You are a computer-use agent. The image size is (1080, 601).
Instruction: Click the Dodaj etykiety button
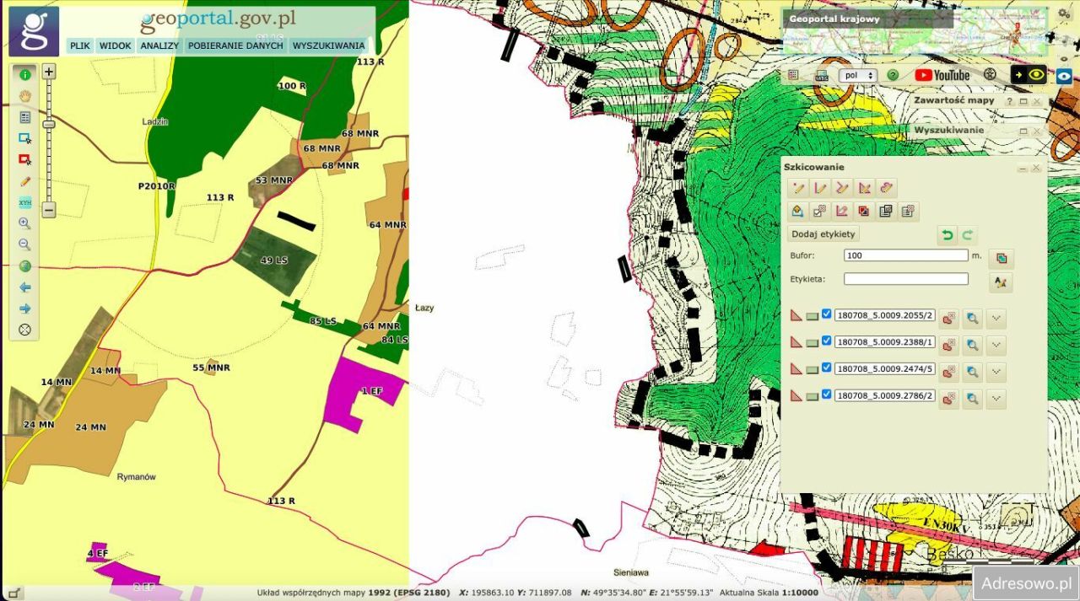coord(823,234)
